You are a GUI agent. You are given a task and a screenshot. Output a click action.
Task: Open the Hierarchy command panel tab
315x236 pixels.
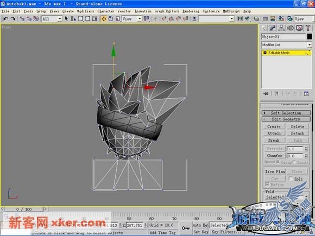click(281, 28)
